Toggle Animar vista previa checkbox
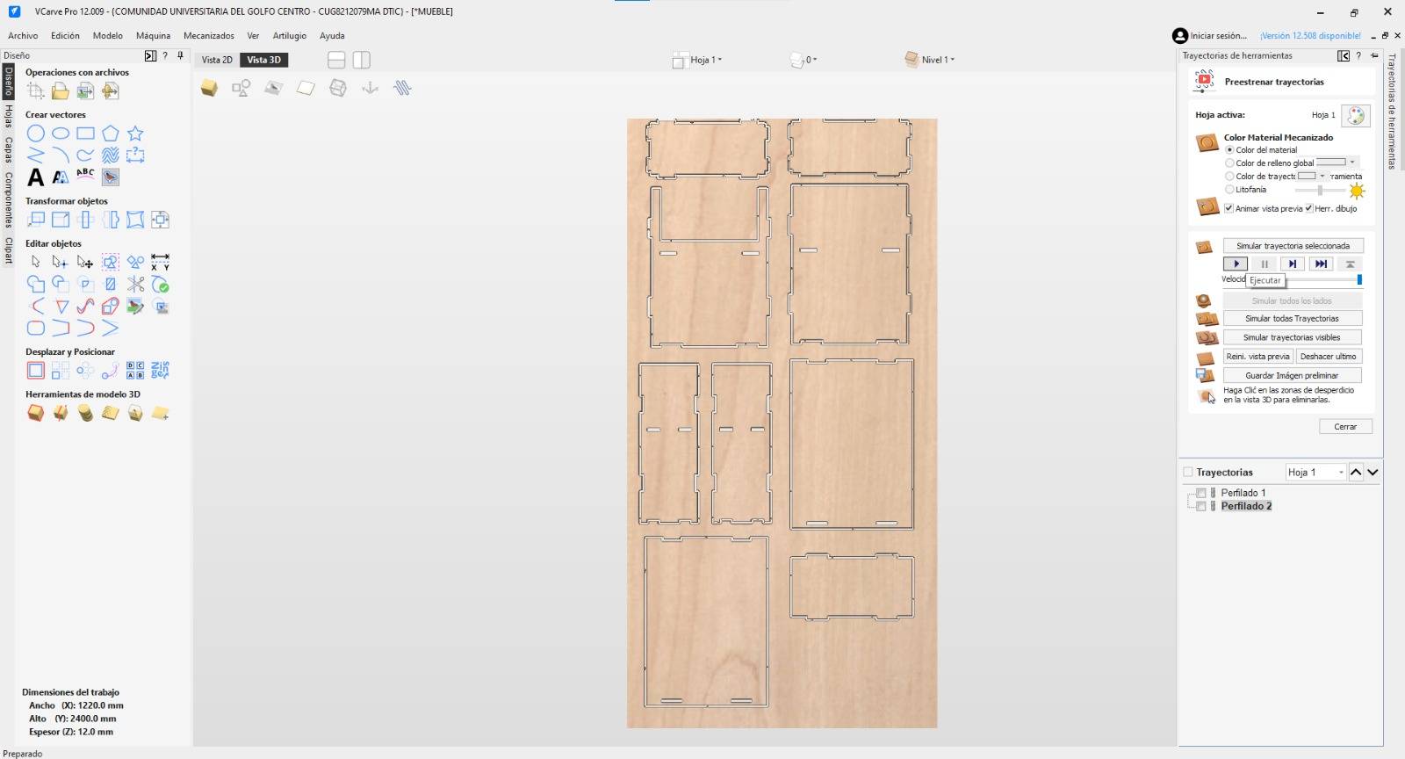 click(1228, 208)
